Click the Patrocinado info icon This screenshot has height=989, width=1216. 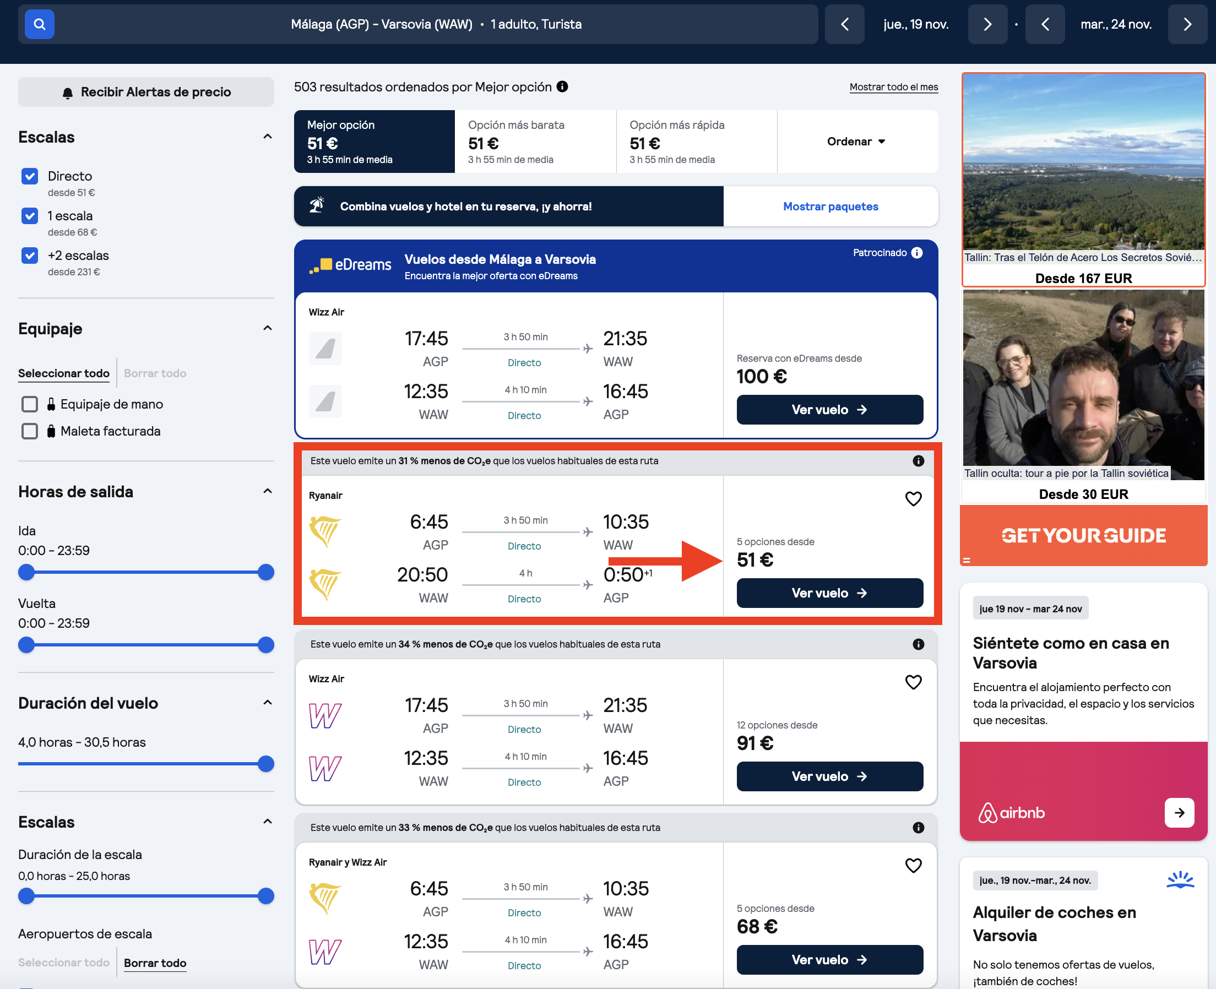coord(917,252)
